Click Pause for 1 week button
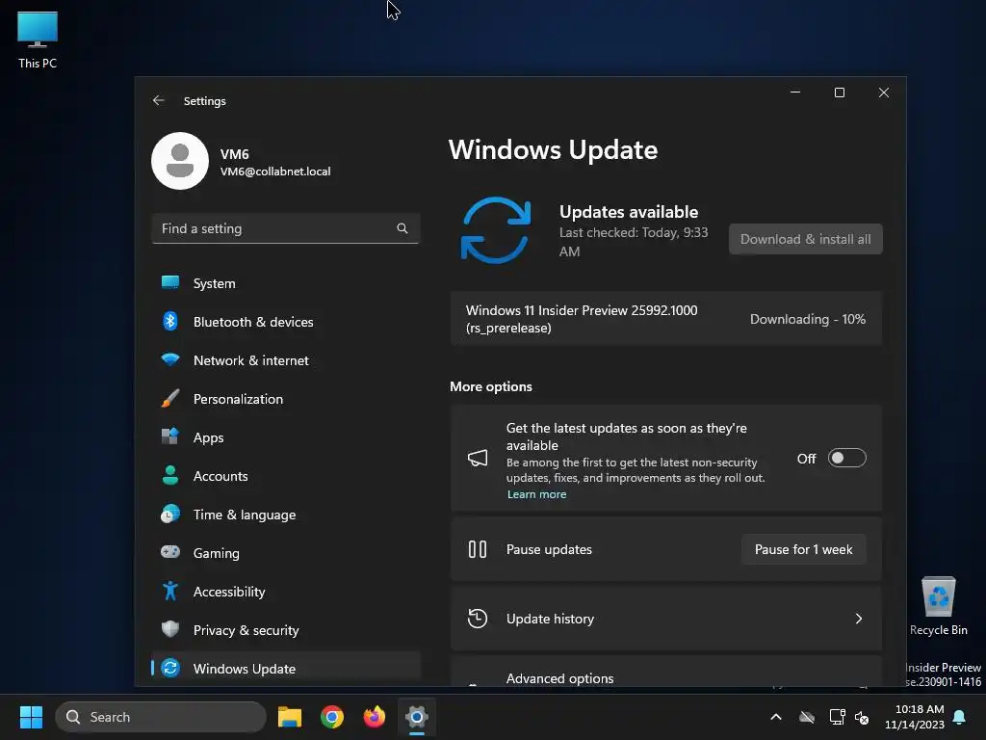The width and height of the screenshot is (986, 740). point(804,549)
